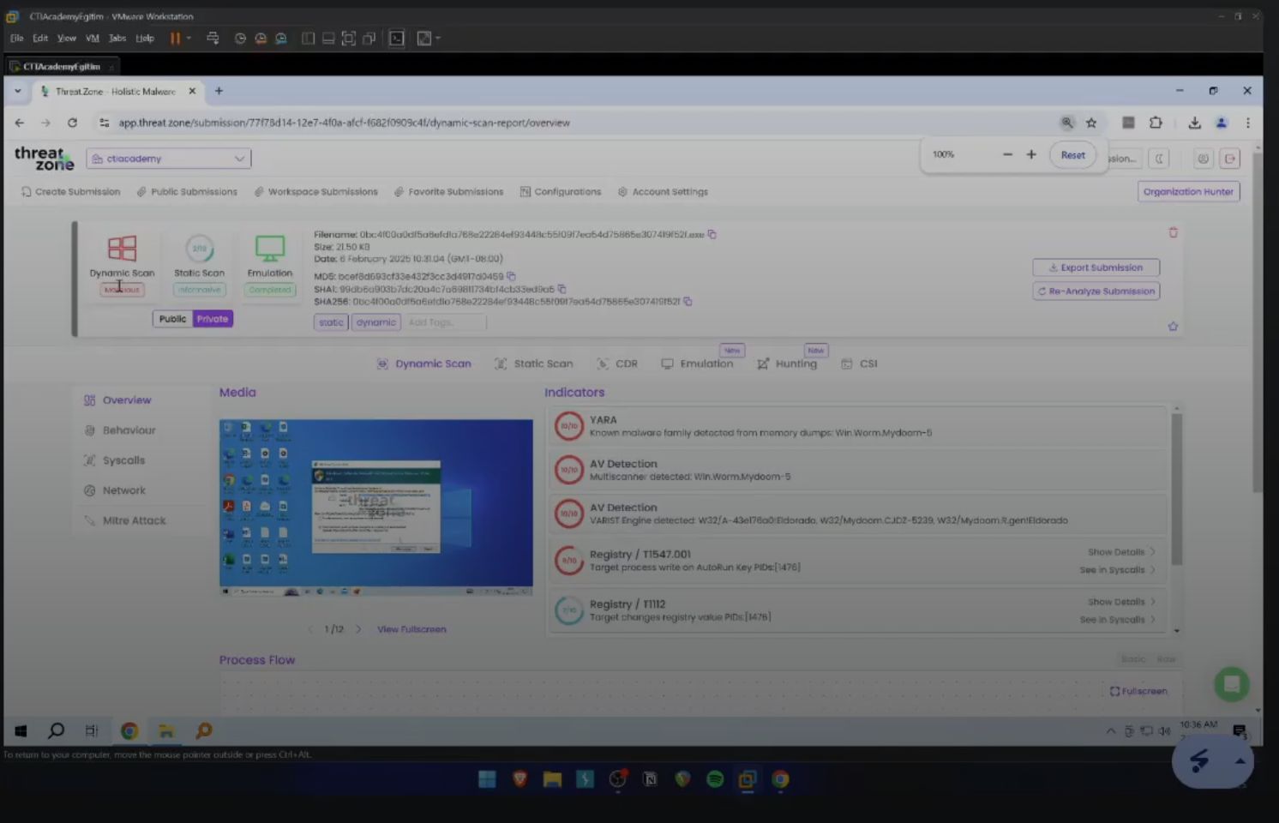Go to next media screenshot arrow
The height and width of the screenshot is (823, 1279).
[x=358, y=629]
